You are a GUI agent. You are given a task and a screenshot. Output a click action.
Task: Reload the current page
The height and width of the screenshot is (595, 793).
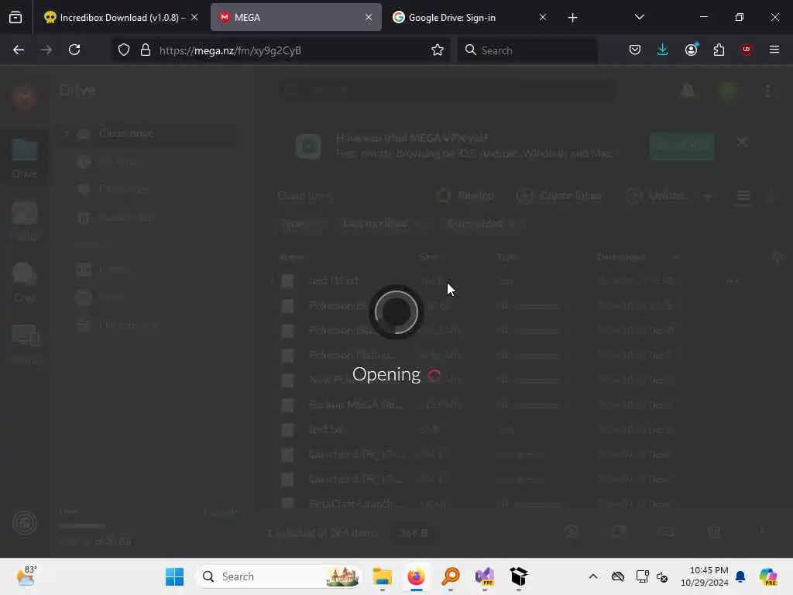pyautogui.click(x=74, y=50)
